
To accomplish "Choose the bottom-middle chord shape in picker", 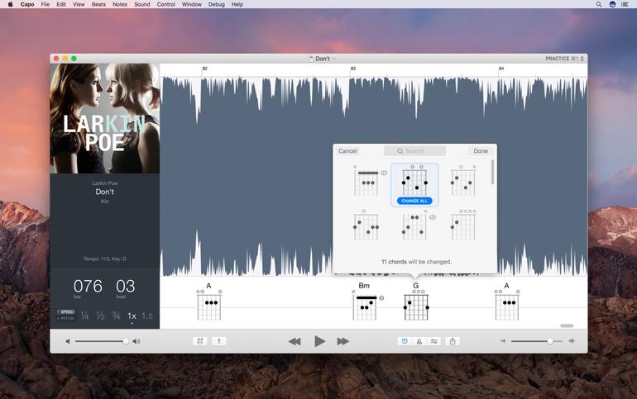I will (x=414, y=225).
